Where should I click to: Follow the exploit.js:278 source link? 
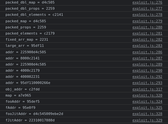[147, 15]
